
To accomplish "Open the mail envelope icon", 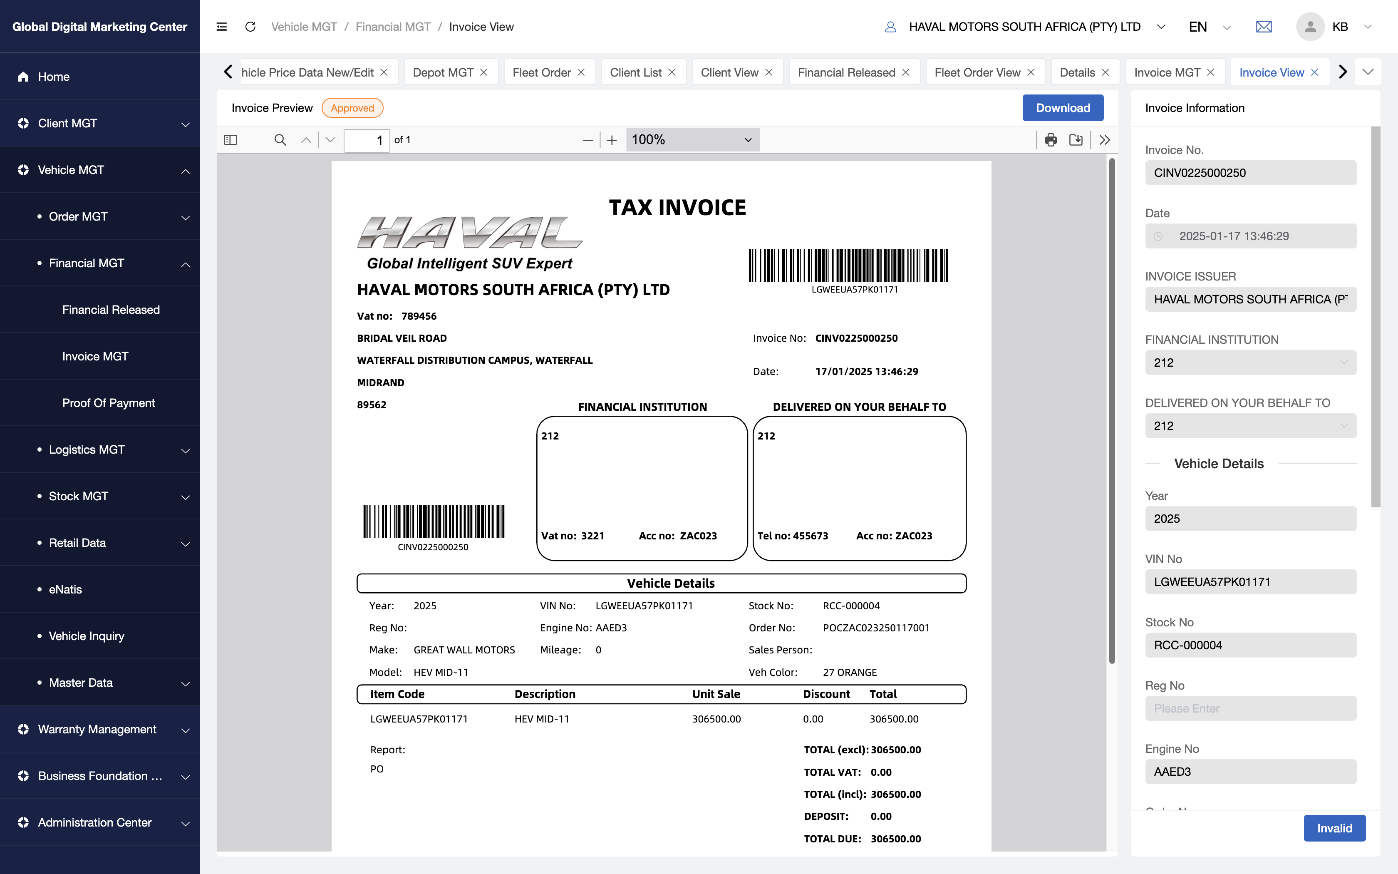I will point(1263,27).
